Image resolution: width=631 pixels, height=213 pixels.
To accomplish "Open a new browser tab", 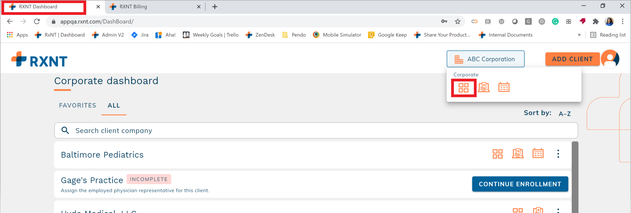I will 215,7.
